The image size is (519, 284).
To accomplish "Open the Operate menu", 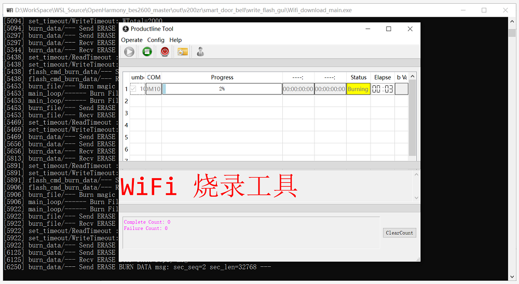I will [132, 40].
